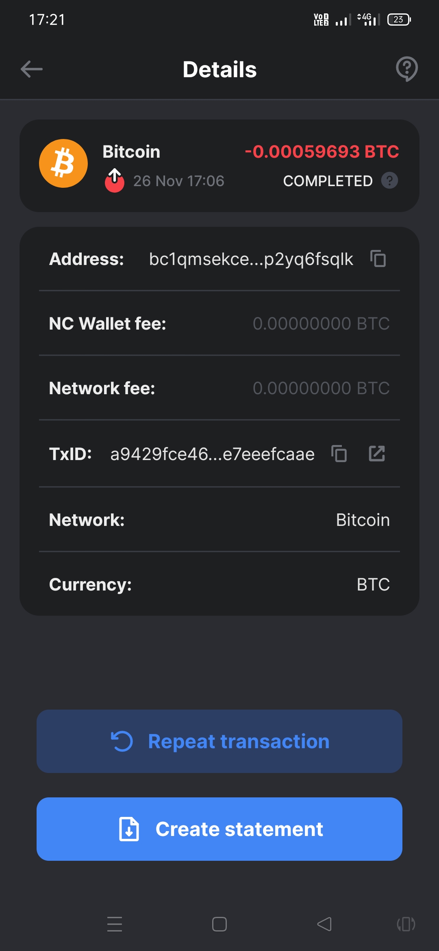Image resolution: width=439 pixels, height=951 pixels.
Task: Tap the -0.00059693 BTC amount
Action: [322, 152]
